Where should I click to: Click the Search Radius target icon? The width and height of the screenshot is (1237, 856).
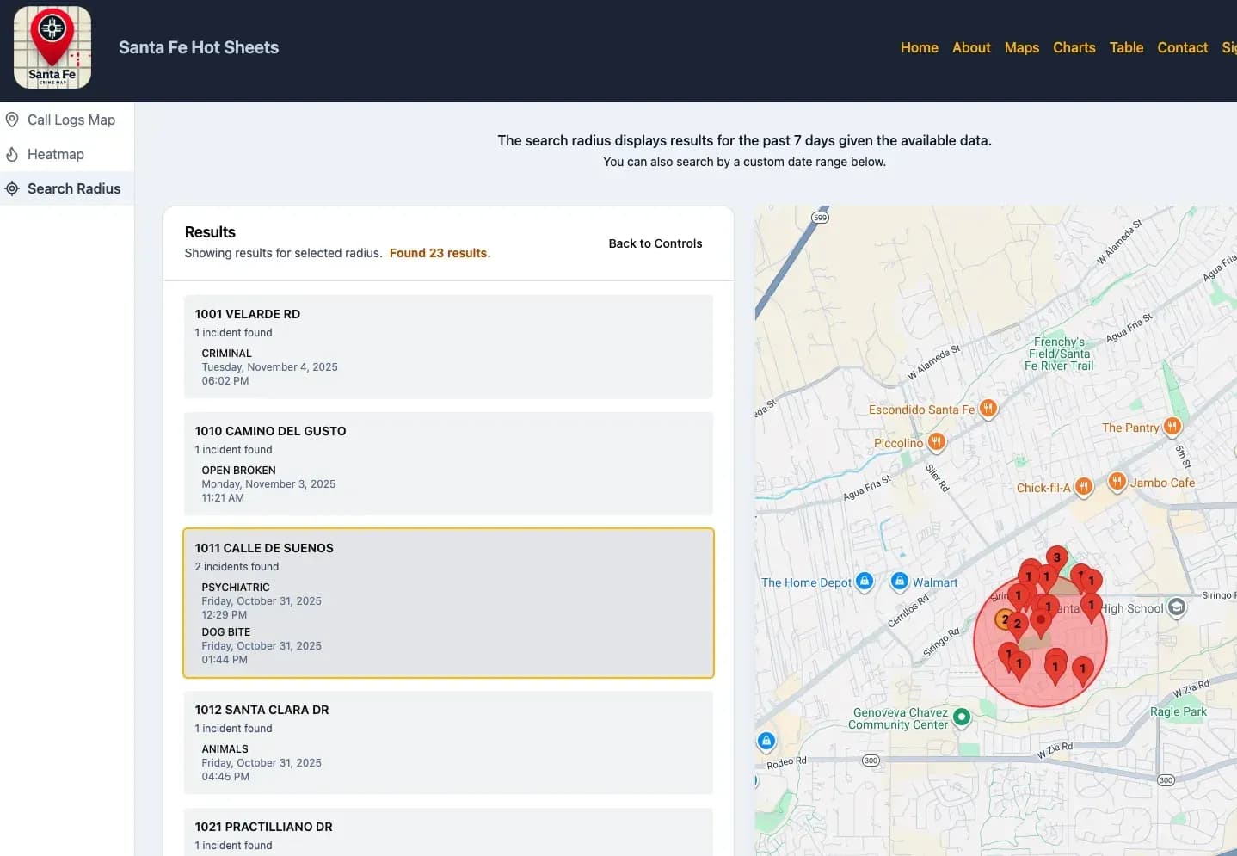pyautogui.click(x=12, y=188)
